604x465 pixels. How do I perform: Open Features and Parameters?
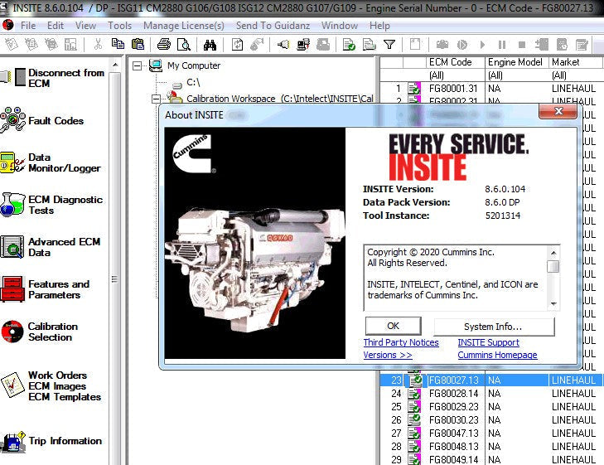coord(45,289)
